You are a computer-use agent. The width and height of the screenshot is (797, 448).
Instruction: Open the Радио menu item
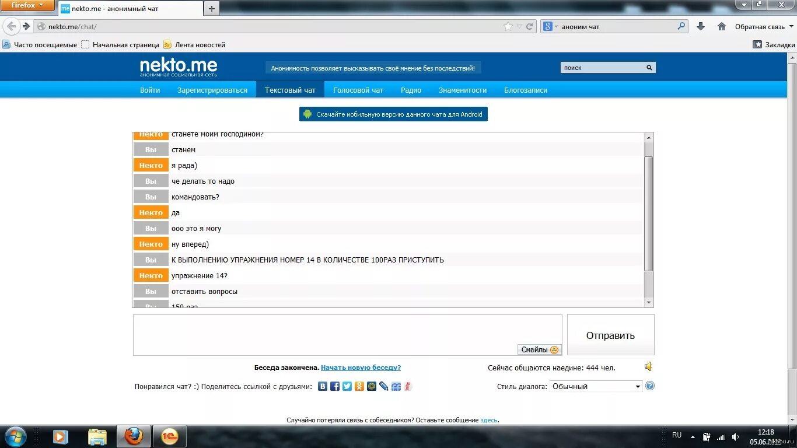[411, 90]
